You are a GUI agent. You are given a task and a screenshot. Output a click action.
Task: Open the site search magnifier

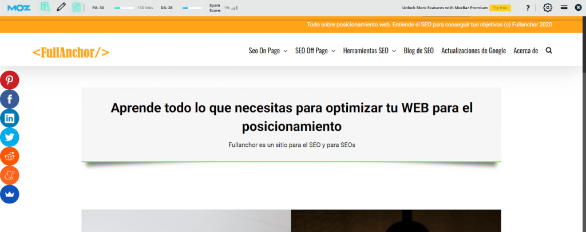click(549, 50)
